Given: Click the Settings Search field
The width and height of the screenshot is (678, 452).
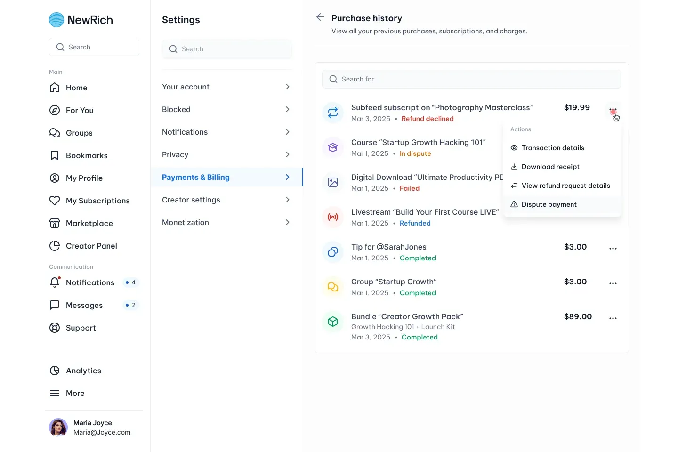Looking at the screenshot, I should click(x=227, y=49).
